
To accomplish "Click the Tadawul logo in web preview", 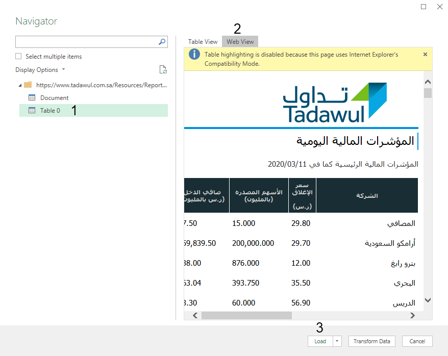I will [335, 103].
